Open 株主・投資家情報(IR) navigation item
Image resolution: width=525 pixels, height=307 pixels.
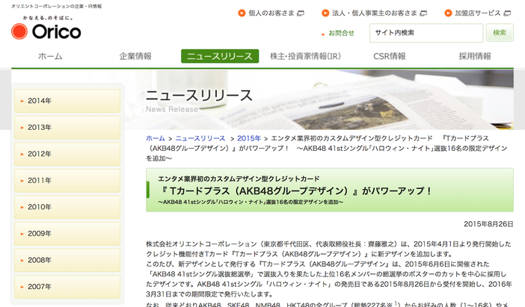tap(305, 56)
